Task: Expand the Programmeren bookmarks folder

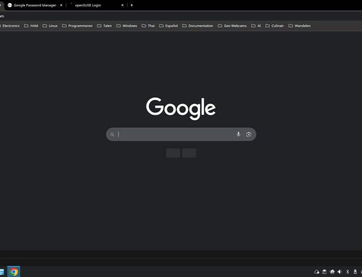Action: 77,26
